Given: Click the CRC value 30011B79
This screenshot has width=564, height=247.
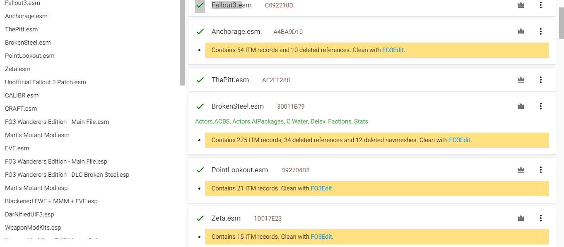Looking at the screenshot, I should pos(291,107).
